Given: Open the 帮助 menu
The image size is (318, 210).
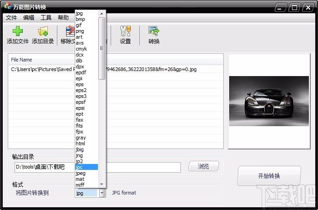Looking at the screenshot, I should pyautogui.click(x=63, y=18).
